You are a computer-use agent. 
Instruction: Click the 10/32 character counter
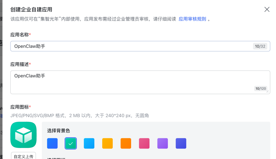coord(260,46)
